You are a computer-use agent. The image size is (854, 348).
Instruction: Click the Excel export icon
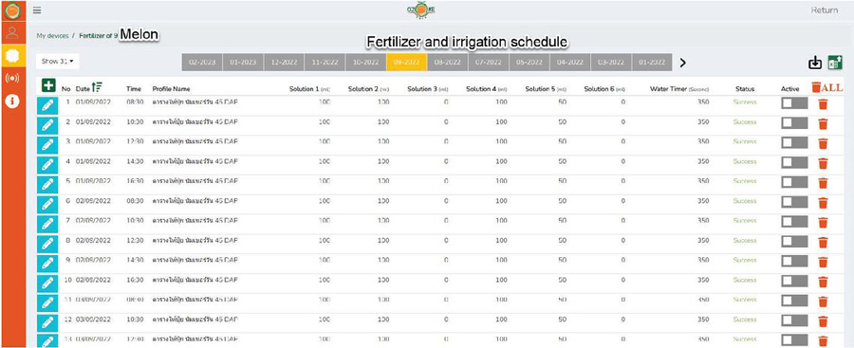click(x=835, y=63)
